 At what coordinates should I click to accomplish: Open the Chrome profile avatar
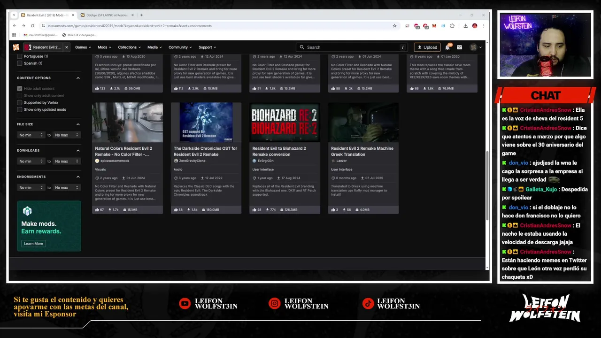tap(475, 26)
